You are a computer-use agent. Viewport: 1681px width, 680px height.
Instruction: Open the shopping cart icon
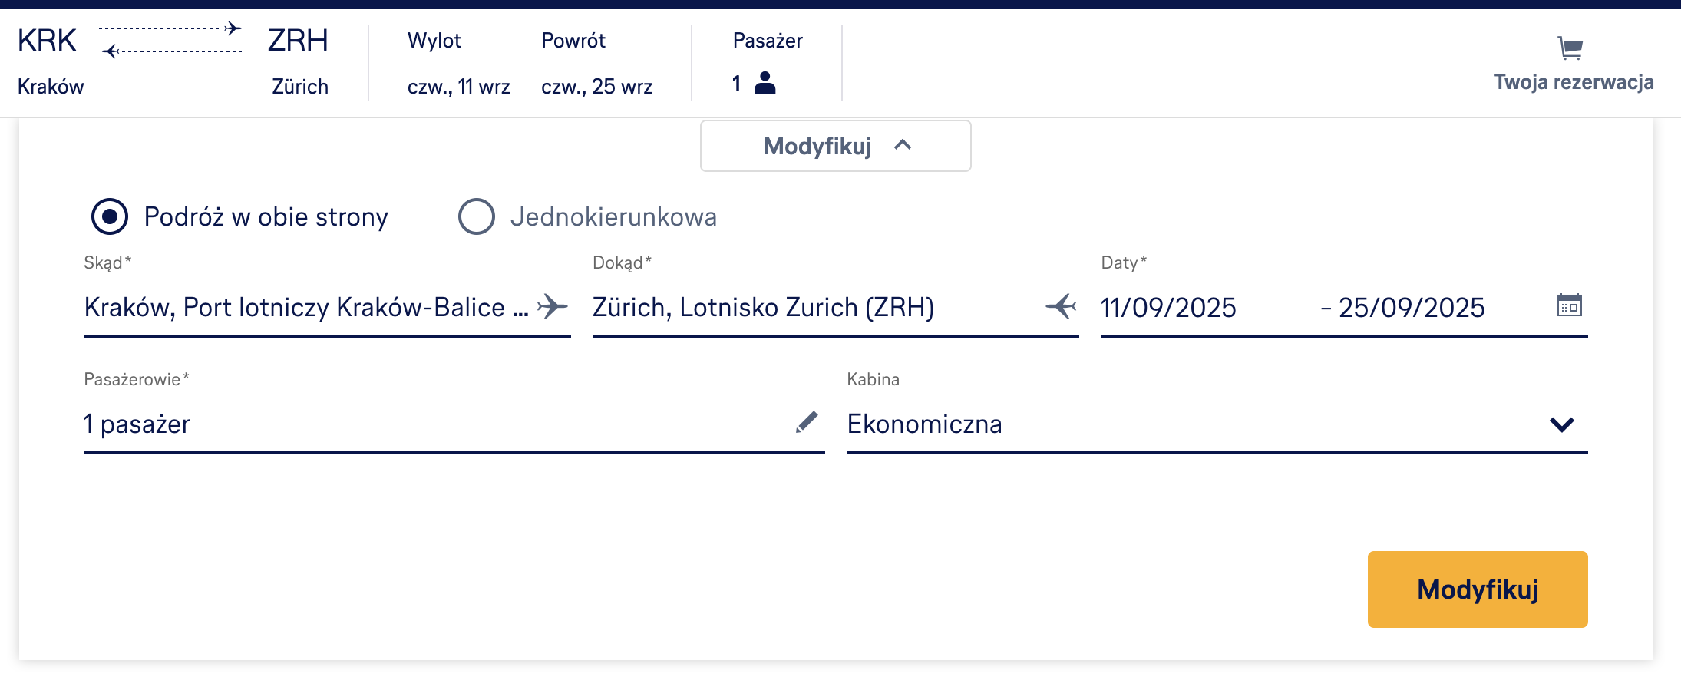click(1570, 48)
